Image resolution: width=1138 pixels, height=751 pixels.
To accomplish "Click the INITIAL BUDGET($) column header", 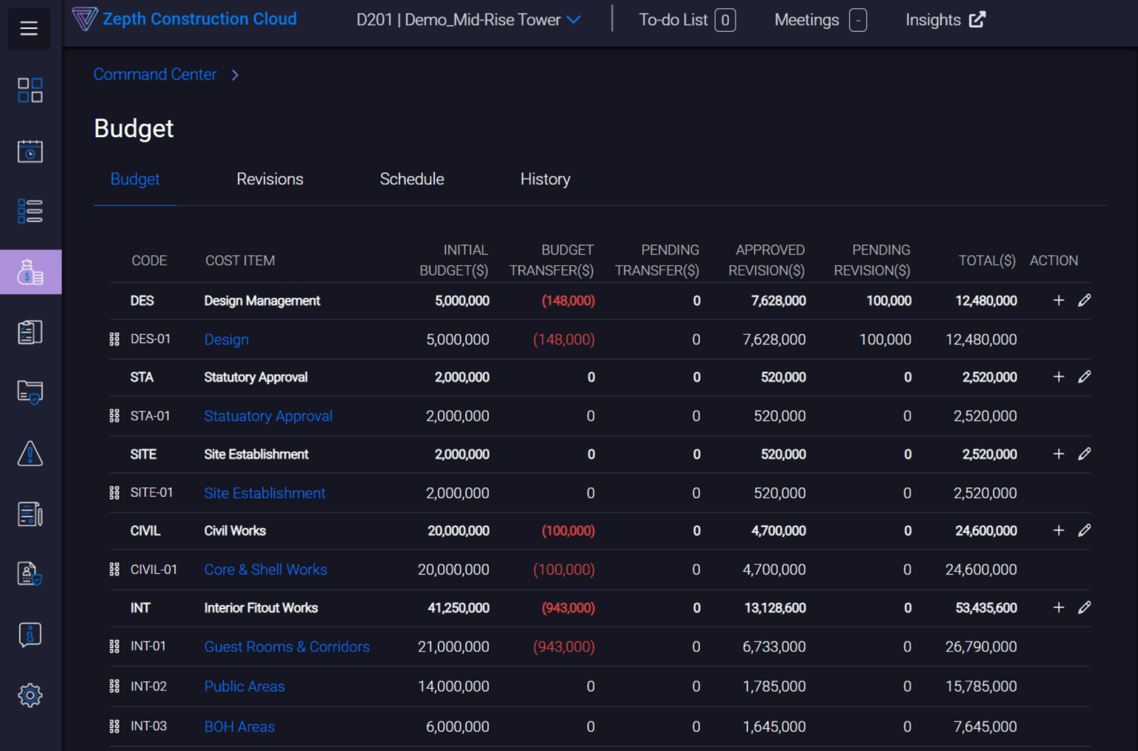I will tap(453, 260).
